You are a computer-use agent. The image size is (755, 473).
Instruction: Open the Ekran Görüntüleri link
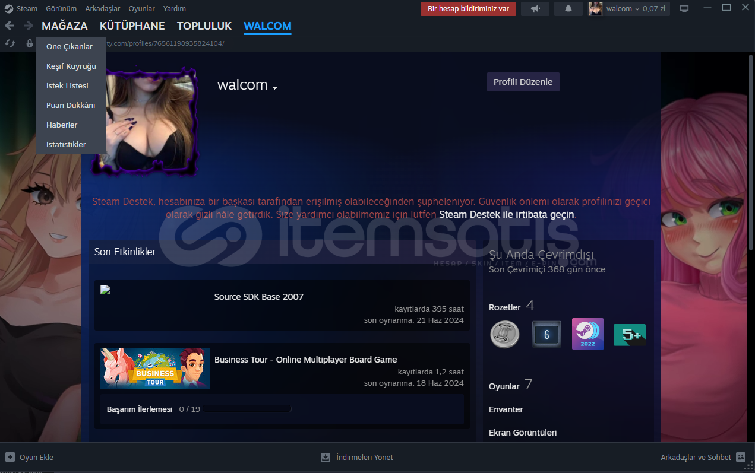523,433
